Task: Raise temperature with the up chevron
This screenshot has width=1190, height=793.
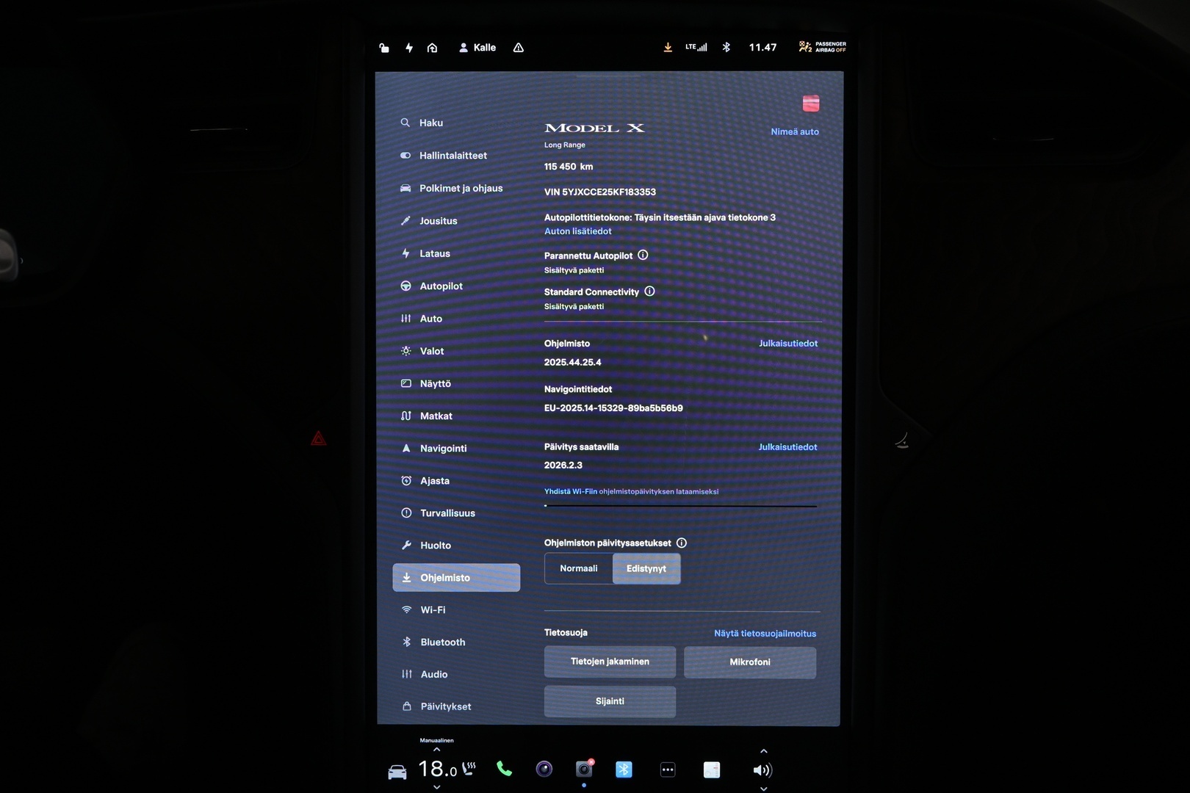Action: [437, 750]
